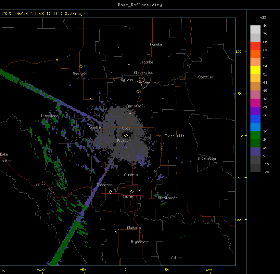Image resolution: width=280 pixels, height=274 pixels.
Task: Click the HighRiver label
Action: 139,242
